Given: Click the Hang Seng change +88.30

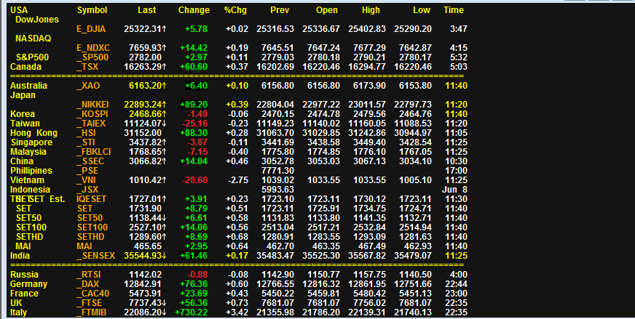Looking at the screenshot, I should 194,133.
